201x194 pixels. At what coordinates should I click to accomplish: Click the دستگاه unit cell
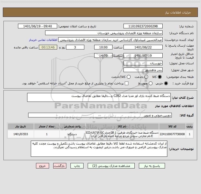pos(72,134)
